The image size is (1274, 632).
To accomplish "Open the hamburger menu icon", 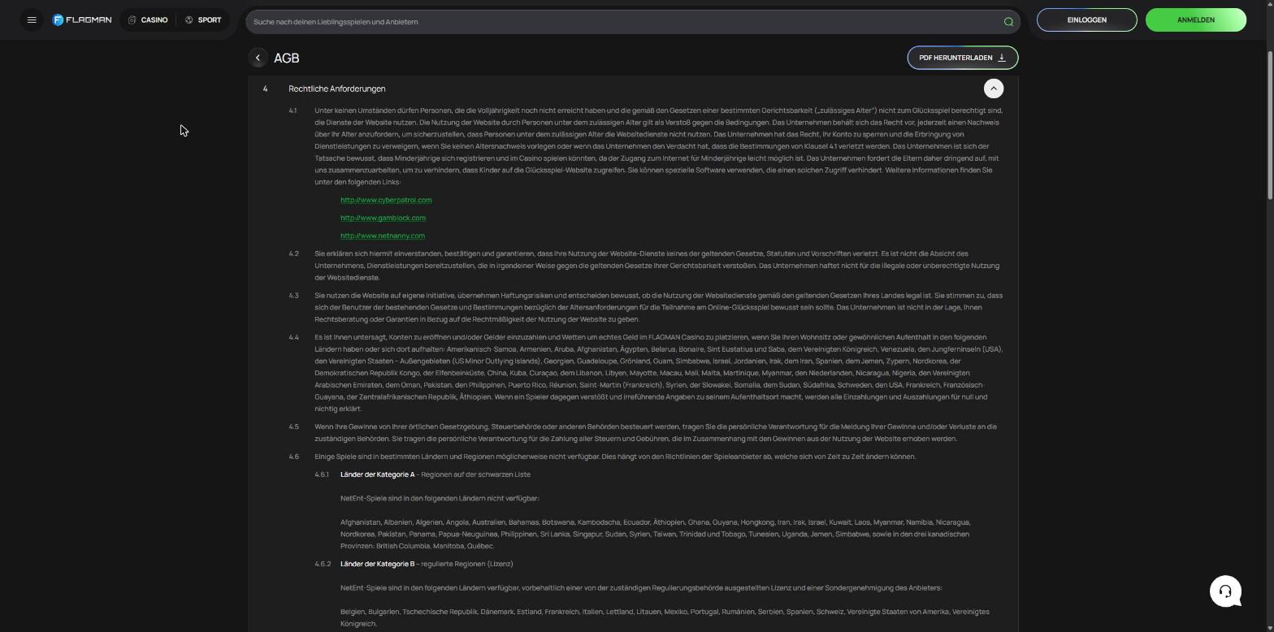I will [x=32, y=20].
